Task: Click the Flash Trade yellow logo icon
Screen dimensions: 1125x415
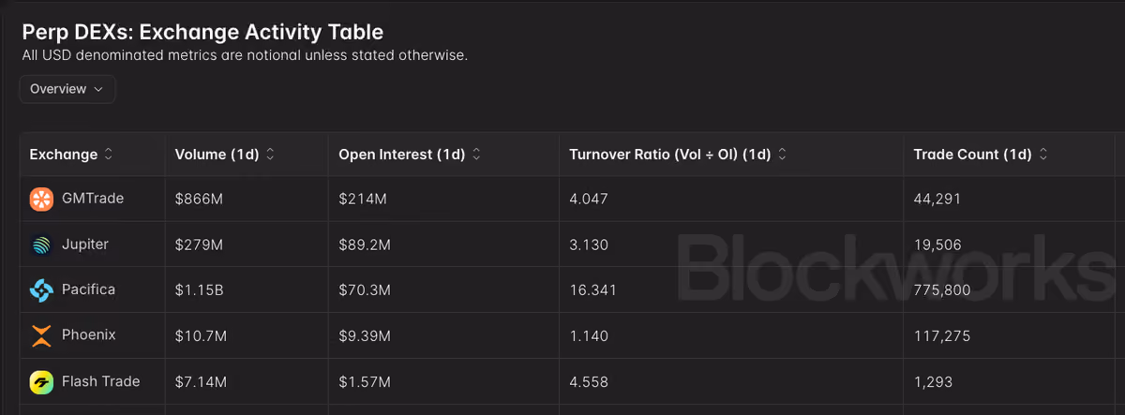Action: coord(41,382)
